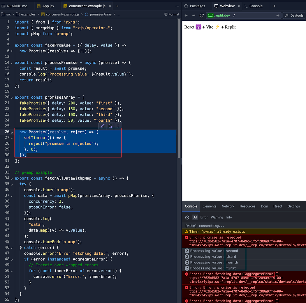This screenshot has height=303, width=306.
Task: Collapse setTimeout block at line 27
Action: click(x=12, y=138)
